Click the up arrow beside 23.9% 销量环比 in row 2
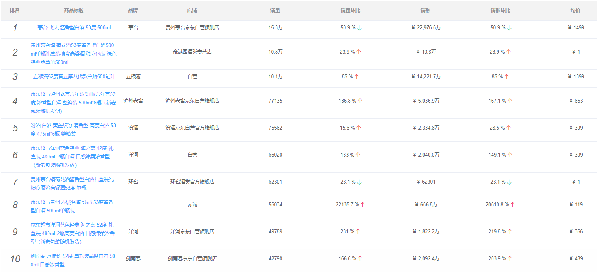 pyautogui.click(x=359, y=52)
